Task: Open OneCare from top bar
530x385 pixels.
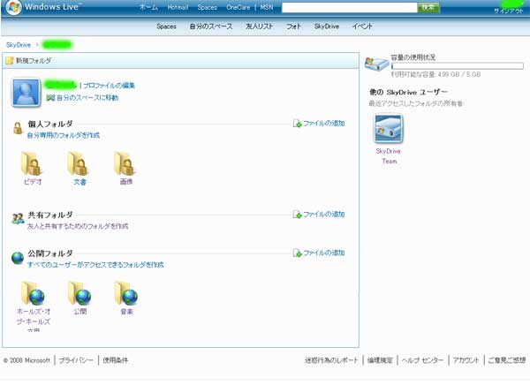Action: click(238, 7)
